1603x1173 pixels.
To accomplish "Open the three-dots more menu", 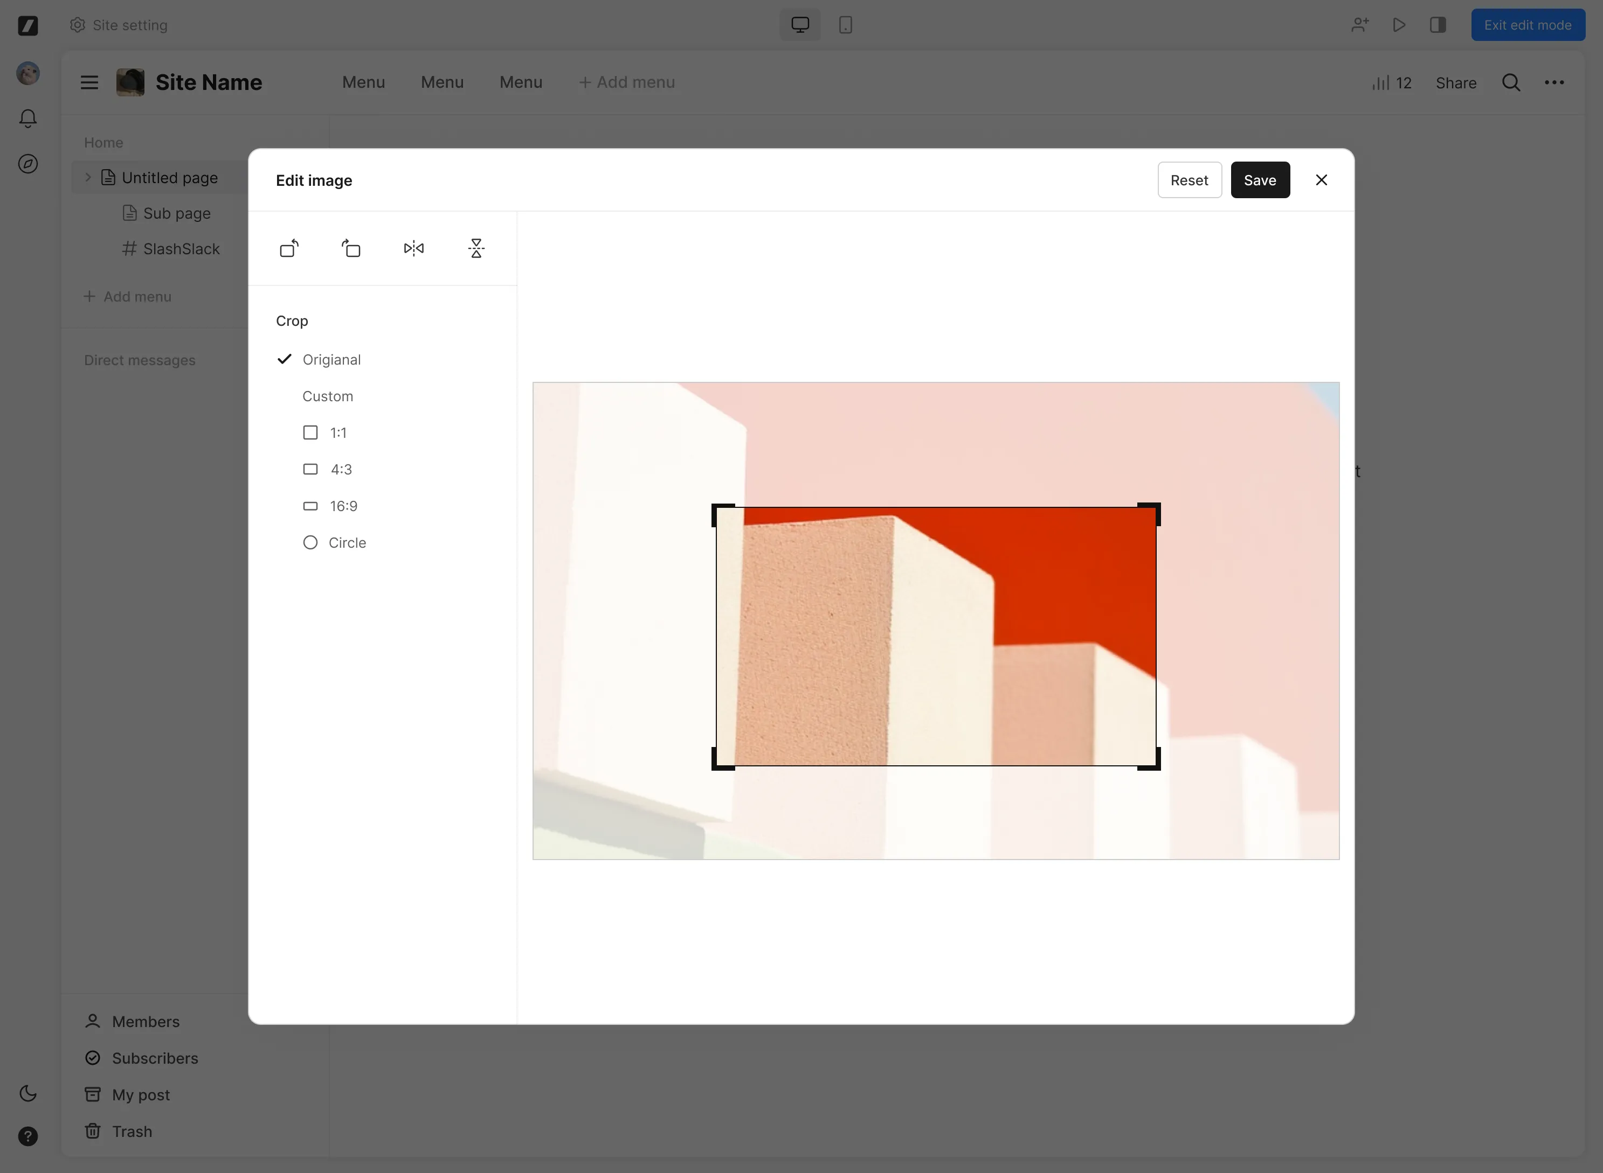I will 1554,82.
